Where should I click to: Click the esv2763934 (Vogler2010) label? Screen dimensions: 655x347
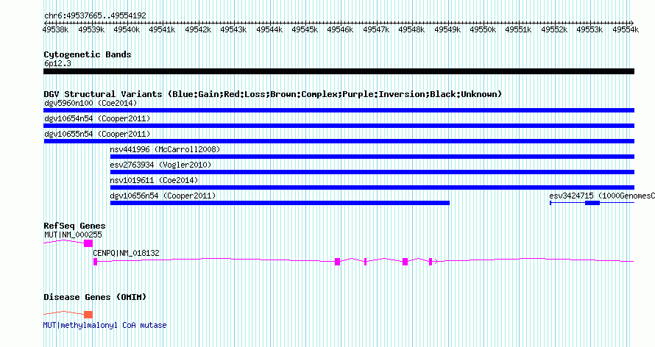161,165
